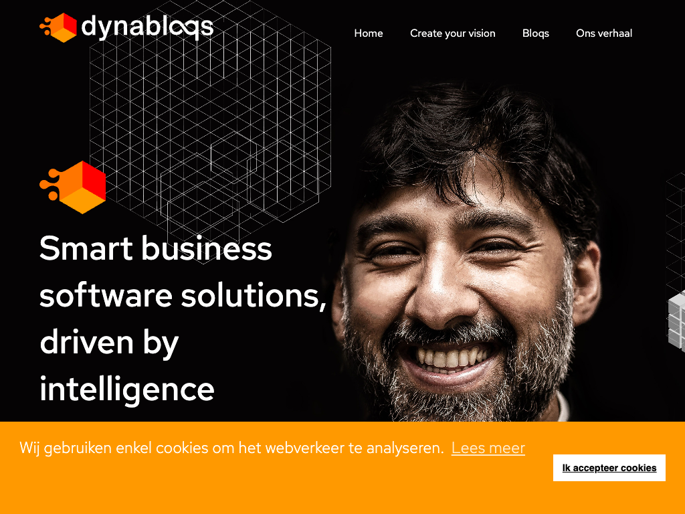685x514 pixels.
Task: Open the Bloqs navigation item
Action: pyautogui.click(x=536, y=33)
